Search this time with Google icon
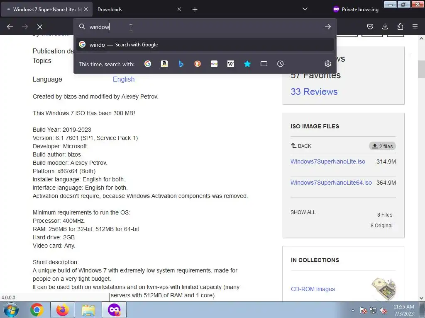The height and width of the screenshot is (318, 425). (148, 64)
